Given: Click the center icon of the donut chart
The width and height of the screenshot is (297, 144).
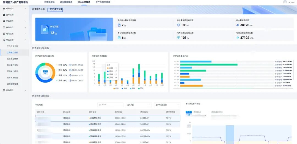Looking at the screenshot, I should (x=45, y=73).
